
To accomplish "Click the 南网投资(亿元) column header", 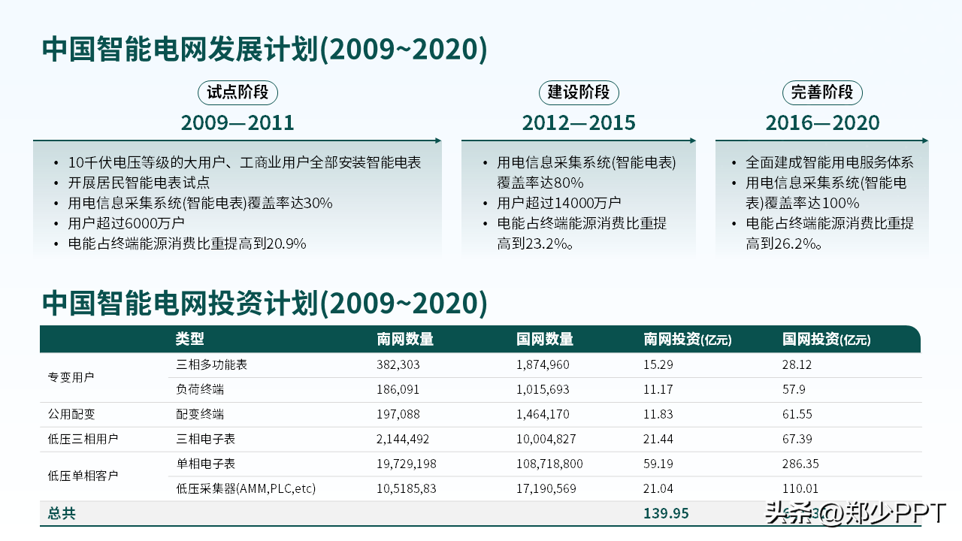I will (687, 340).
